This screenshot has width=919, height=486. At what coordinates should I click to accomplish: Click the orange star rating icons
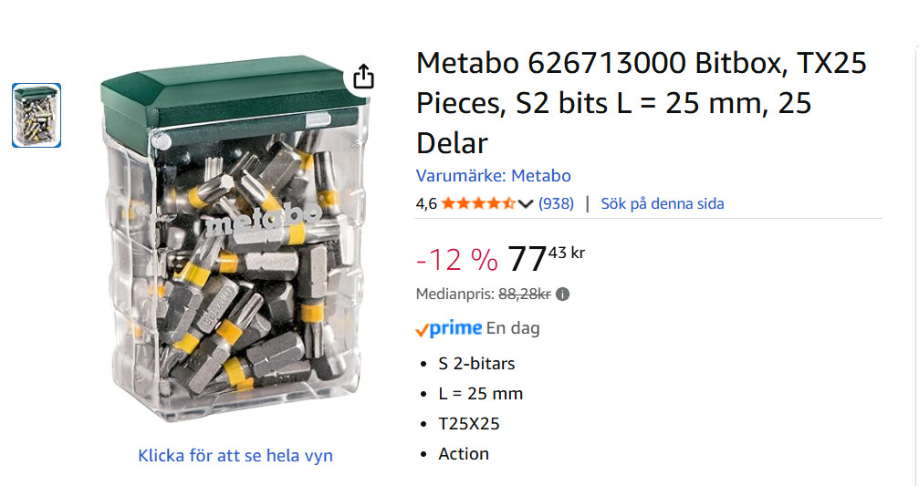point(478,203)
